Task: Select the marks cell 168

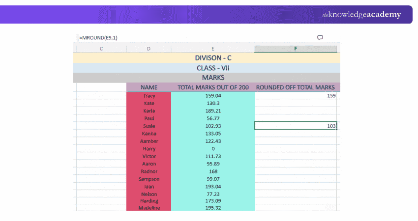Action: coord(213,171)
